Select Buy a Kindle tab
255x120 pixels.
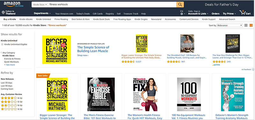point(10,19)
